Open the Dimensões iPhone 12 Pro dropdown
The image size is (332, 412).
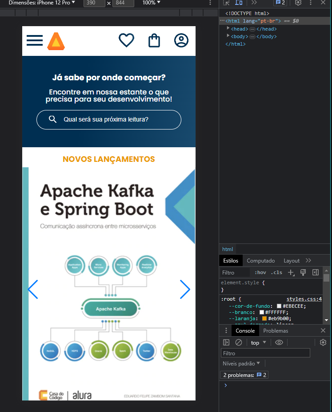[x=42, y=3]
